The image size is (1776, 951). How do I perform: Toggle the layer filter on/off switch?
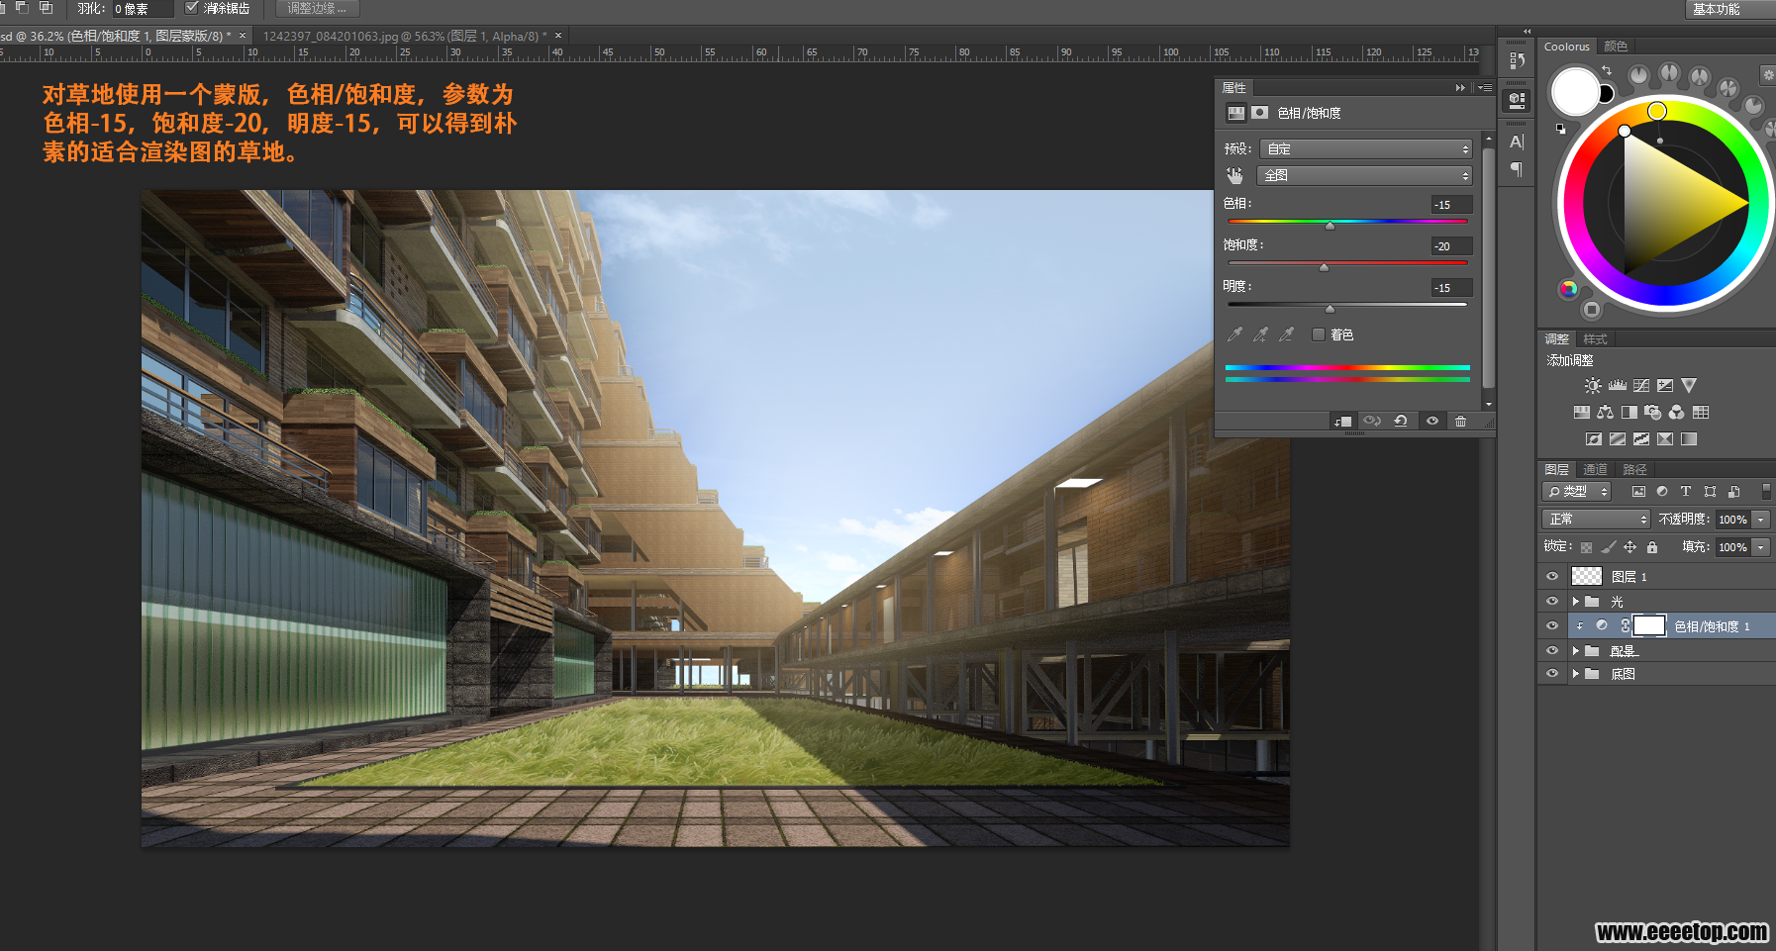coord(1766,491)
